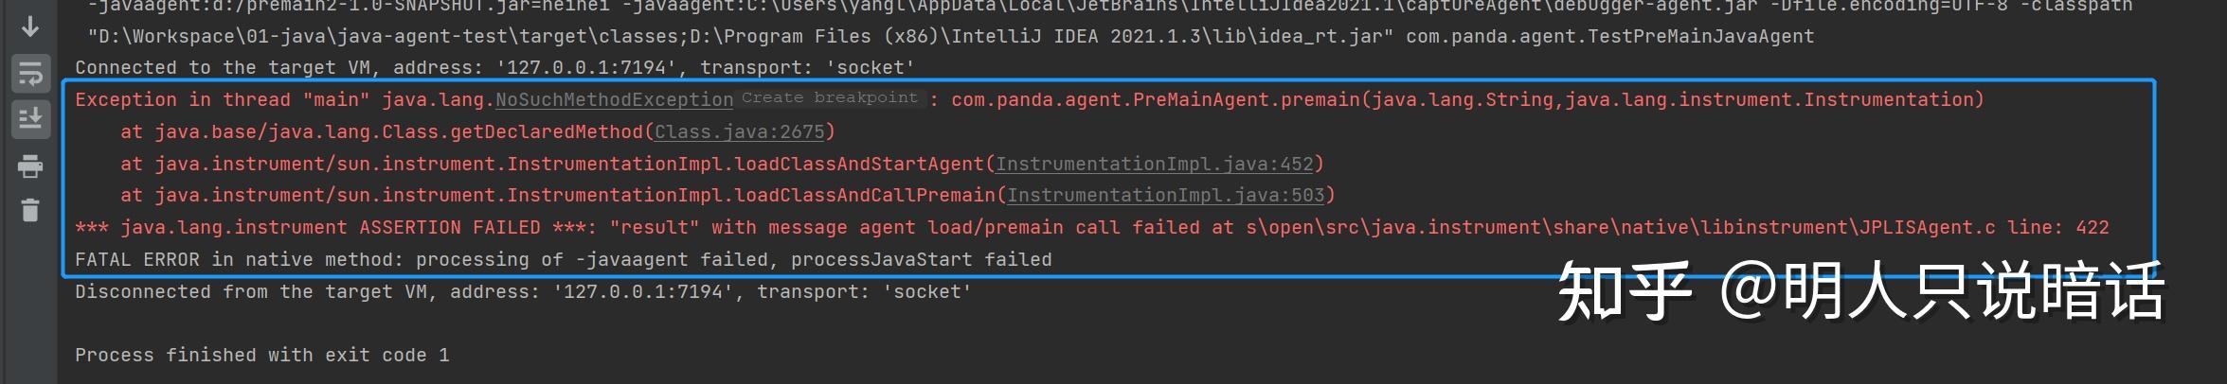The height and width of the screenshot is (384, 2227).
Task: Click the ASSERTION FAILED error line
Action: [x=1091, y=227]
